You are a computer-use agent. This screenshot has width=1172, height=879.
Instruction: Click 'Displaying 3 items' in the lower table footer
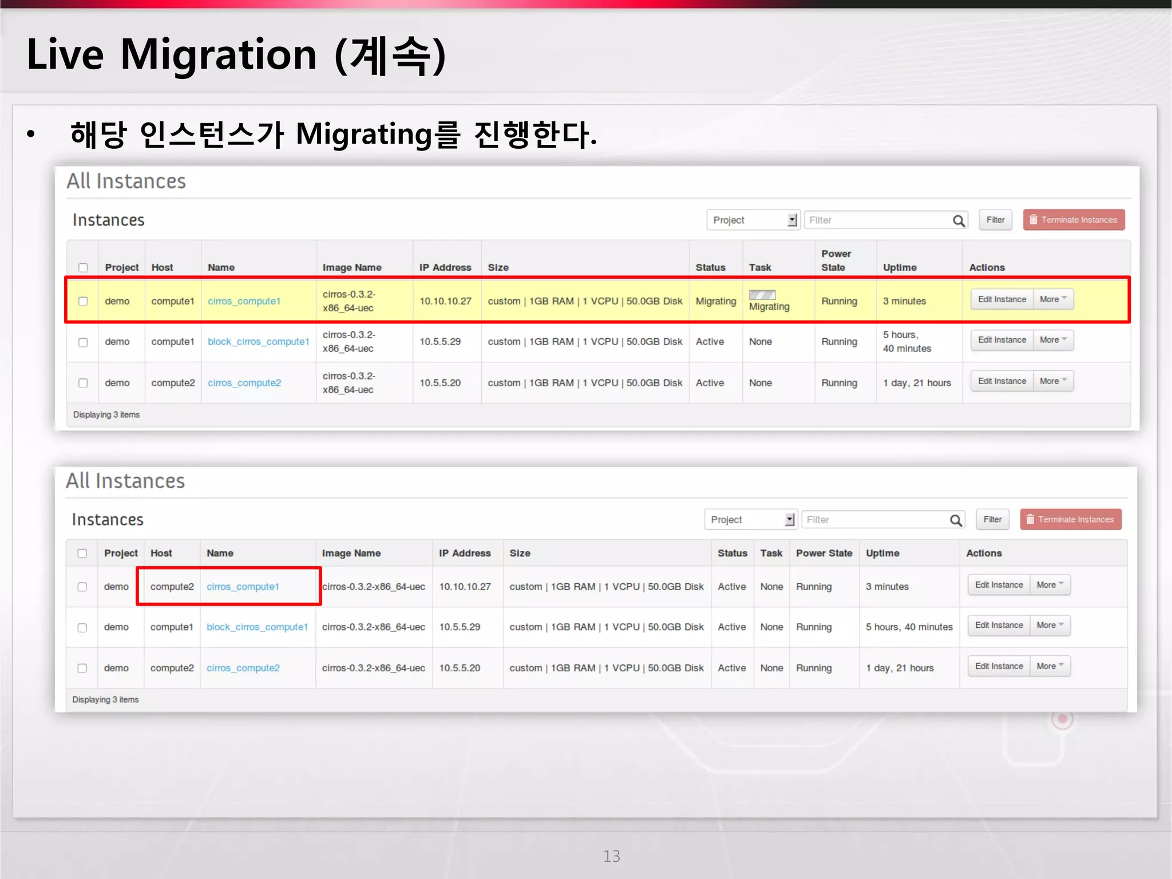(105, 699)
